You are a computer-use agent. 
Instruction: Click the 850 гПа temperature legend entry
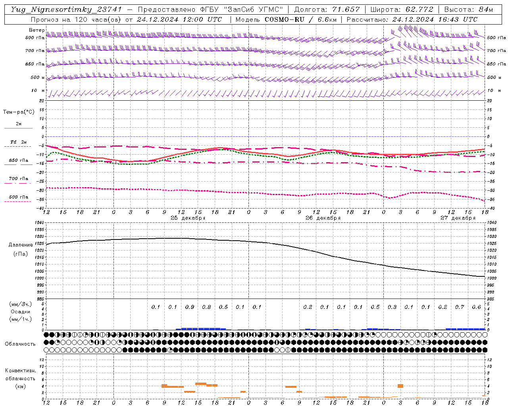click(19, 161)
